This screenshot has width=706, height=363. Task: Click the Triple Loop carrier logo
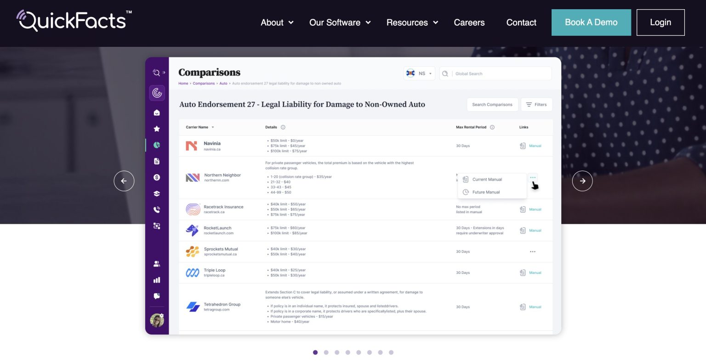click(192, 272)
